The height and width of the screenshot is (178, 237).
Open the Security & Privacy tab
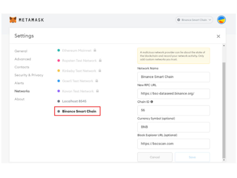pos(29,75)
